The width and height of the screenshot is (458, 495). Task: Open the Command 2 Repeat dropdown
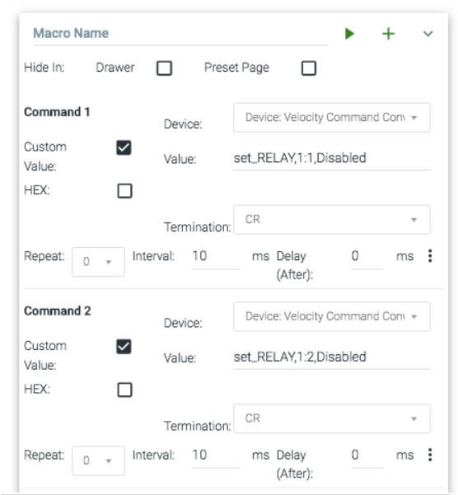[98, 460]
